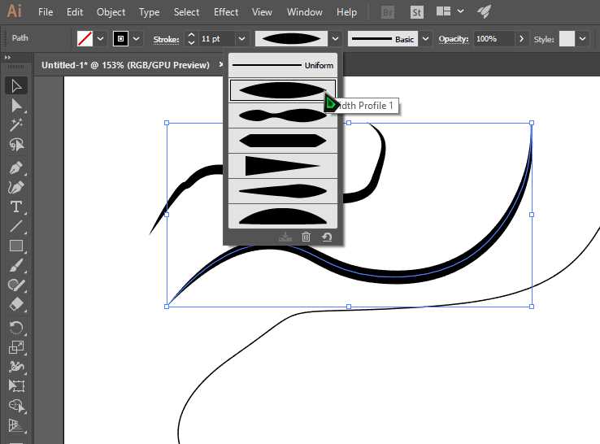This screenshot has width=600, height=444.
Task: Click the 11 pt stroke weight field
Action: (x=215, y=39)
